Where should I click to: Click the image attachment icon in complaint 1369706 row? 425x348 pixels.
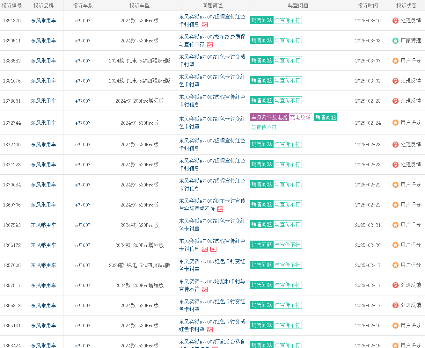220,209
